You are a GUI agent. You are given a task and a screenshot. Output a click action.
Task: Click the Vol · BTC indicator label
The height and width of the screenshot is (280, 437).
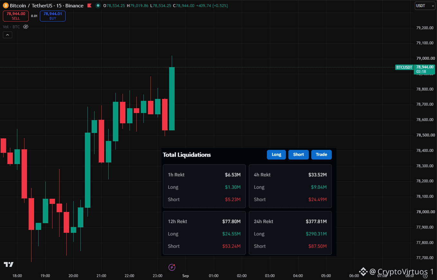(12, 27)
